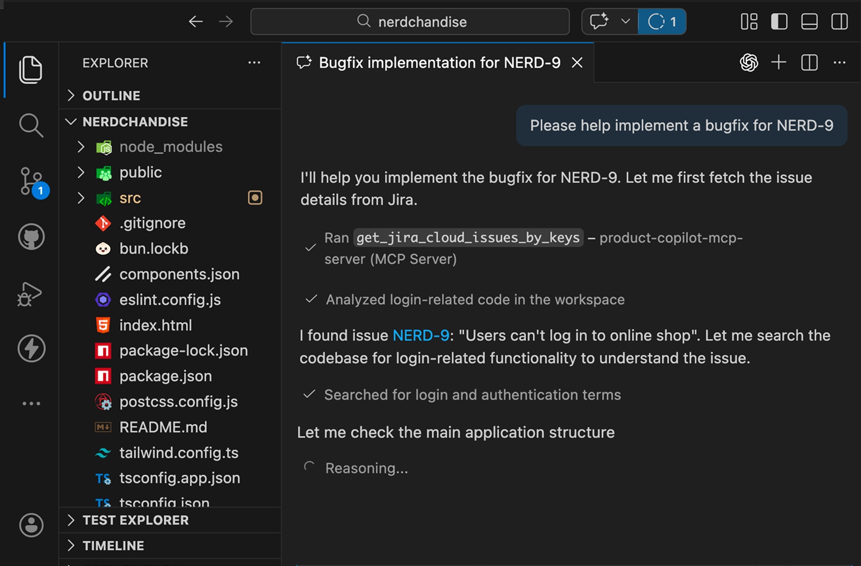The width and height of the screenshot is (861, 566).
Task: Click the lightning bolt activity bar icon
Action: pos(31,348)
